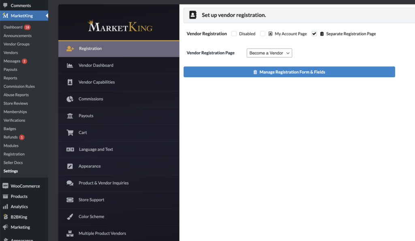Click the Product & Vendor Inquiries chat icon
This screenshot has height=241, width=415.
[x=70, y=183]
